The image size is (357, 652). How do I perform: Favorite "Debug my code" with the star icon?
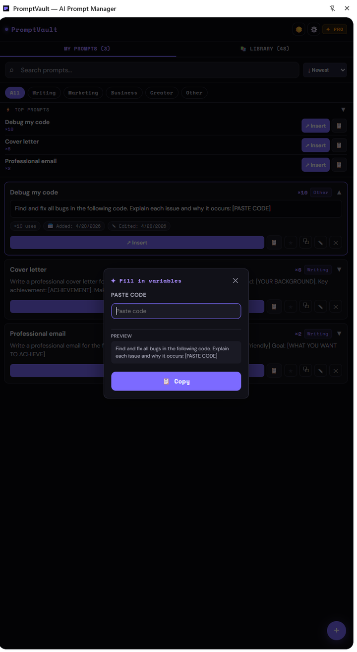coord(290,242)
